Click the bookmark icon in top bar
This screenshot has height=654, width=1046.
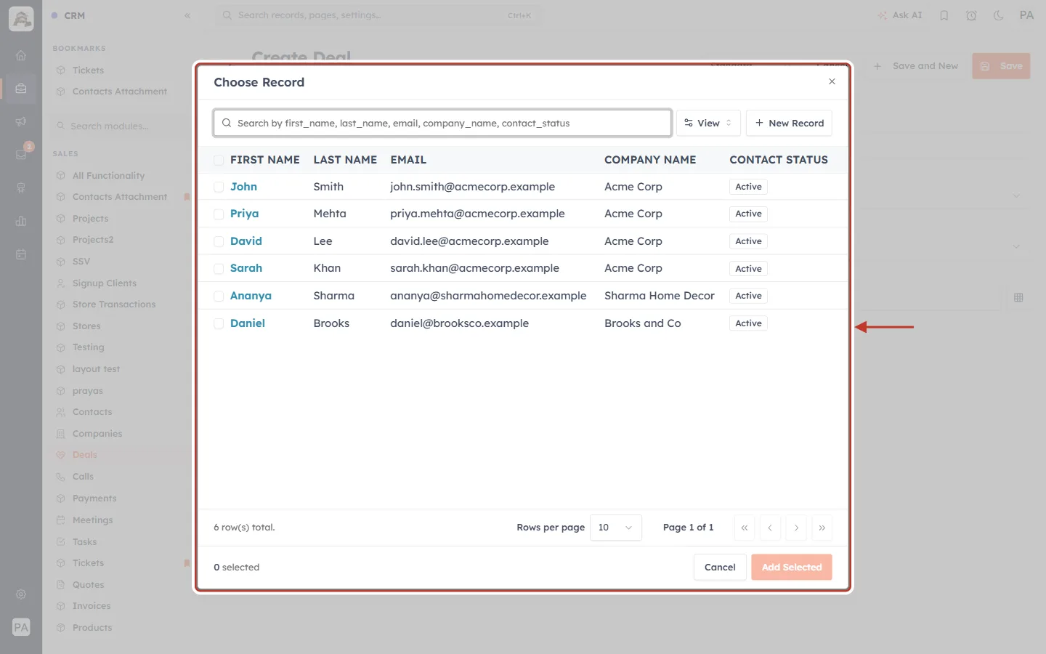pos(944,15)
